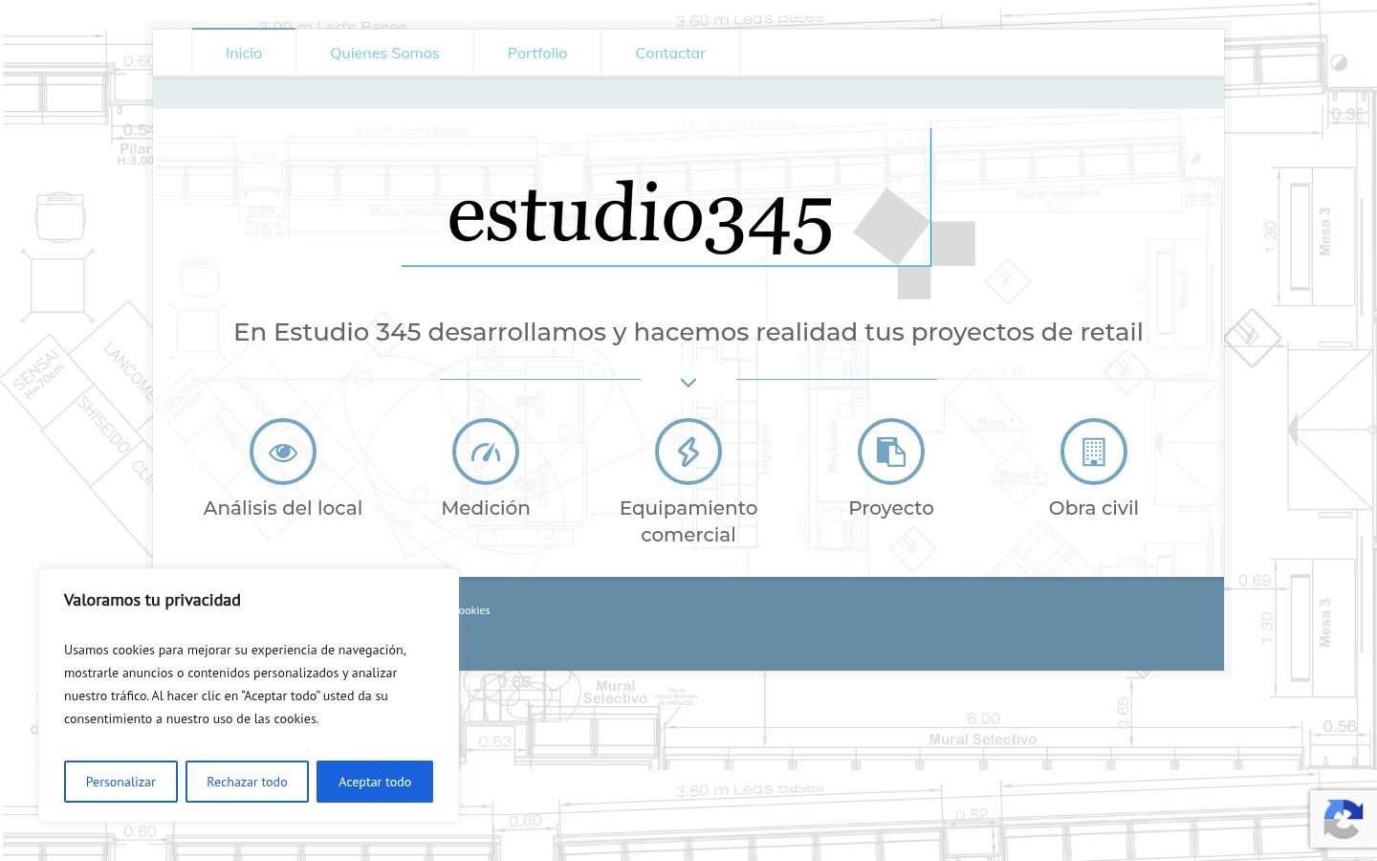Click the Medición label
The width and height of the screenshot is (1377, 861).
(486, 508)
